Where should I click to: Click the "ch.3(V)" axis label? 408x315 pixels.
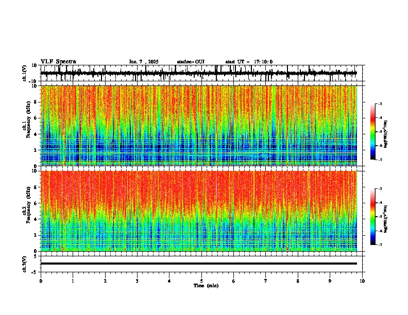coord(25,265)
